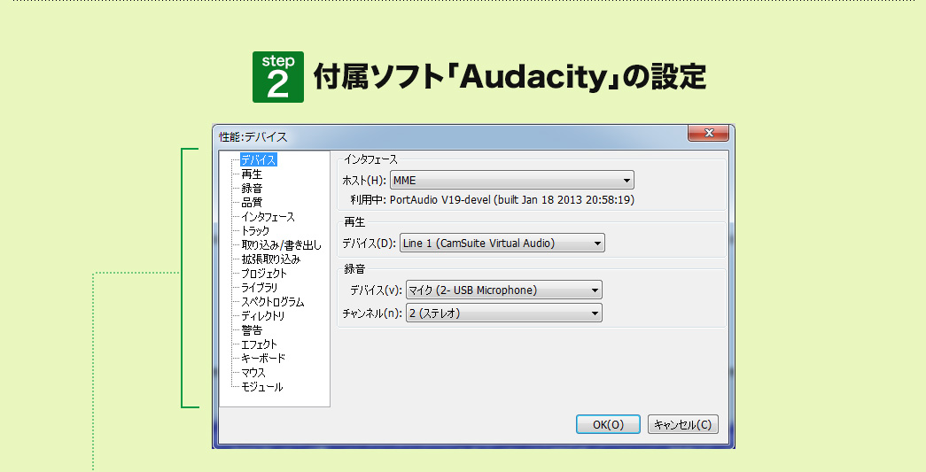Open プロジェクト preferences category
926x472 pixels.
point(264,273)
